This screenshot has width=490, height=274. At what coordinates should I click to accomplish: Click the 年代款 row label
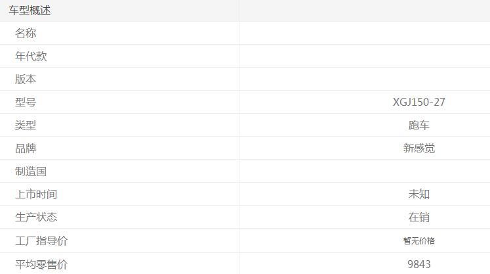pos(31,57)
